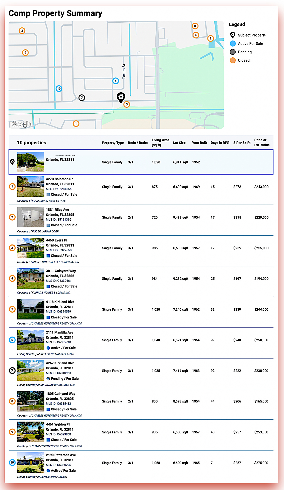Click the Google logo on the map

[22, 124]
